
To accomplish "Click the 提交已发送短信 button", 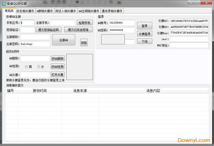I will [78, 30].
